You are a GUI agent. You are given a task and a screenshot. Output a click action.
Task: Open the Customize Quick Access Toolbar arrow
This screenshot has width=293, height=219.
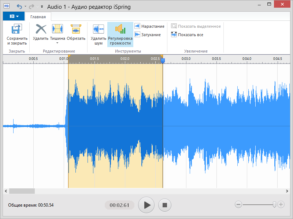(x=42, y=7)
